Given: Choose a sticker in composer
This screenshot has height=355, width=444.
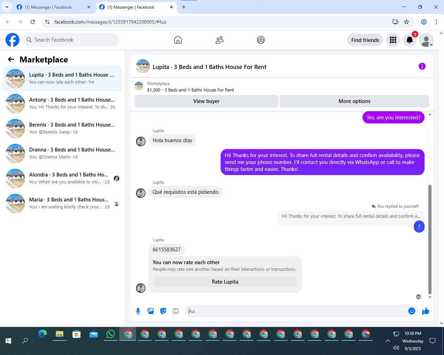Looking at the screenshot, I should tap(163, 311).
